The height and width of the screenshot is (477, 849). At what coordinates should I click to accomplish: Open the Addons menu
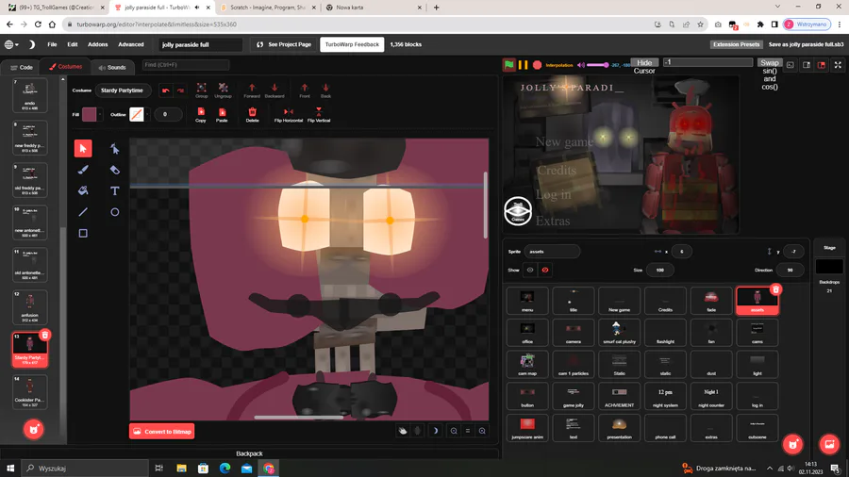click(97, 44)
